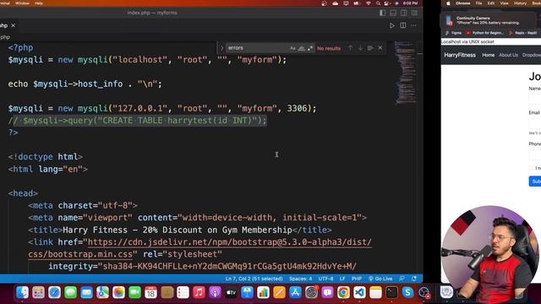541x304 pixels.
Task: Click the 6:08 PM clock
Action: pos(410,3)
